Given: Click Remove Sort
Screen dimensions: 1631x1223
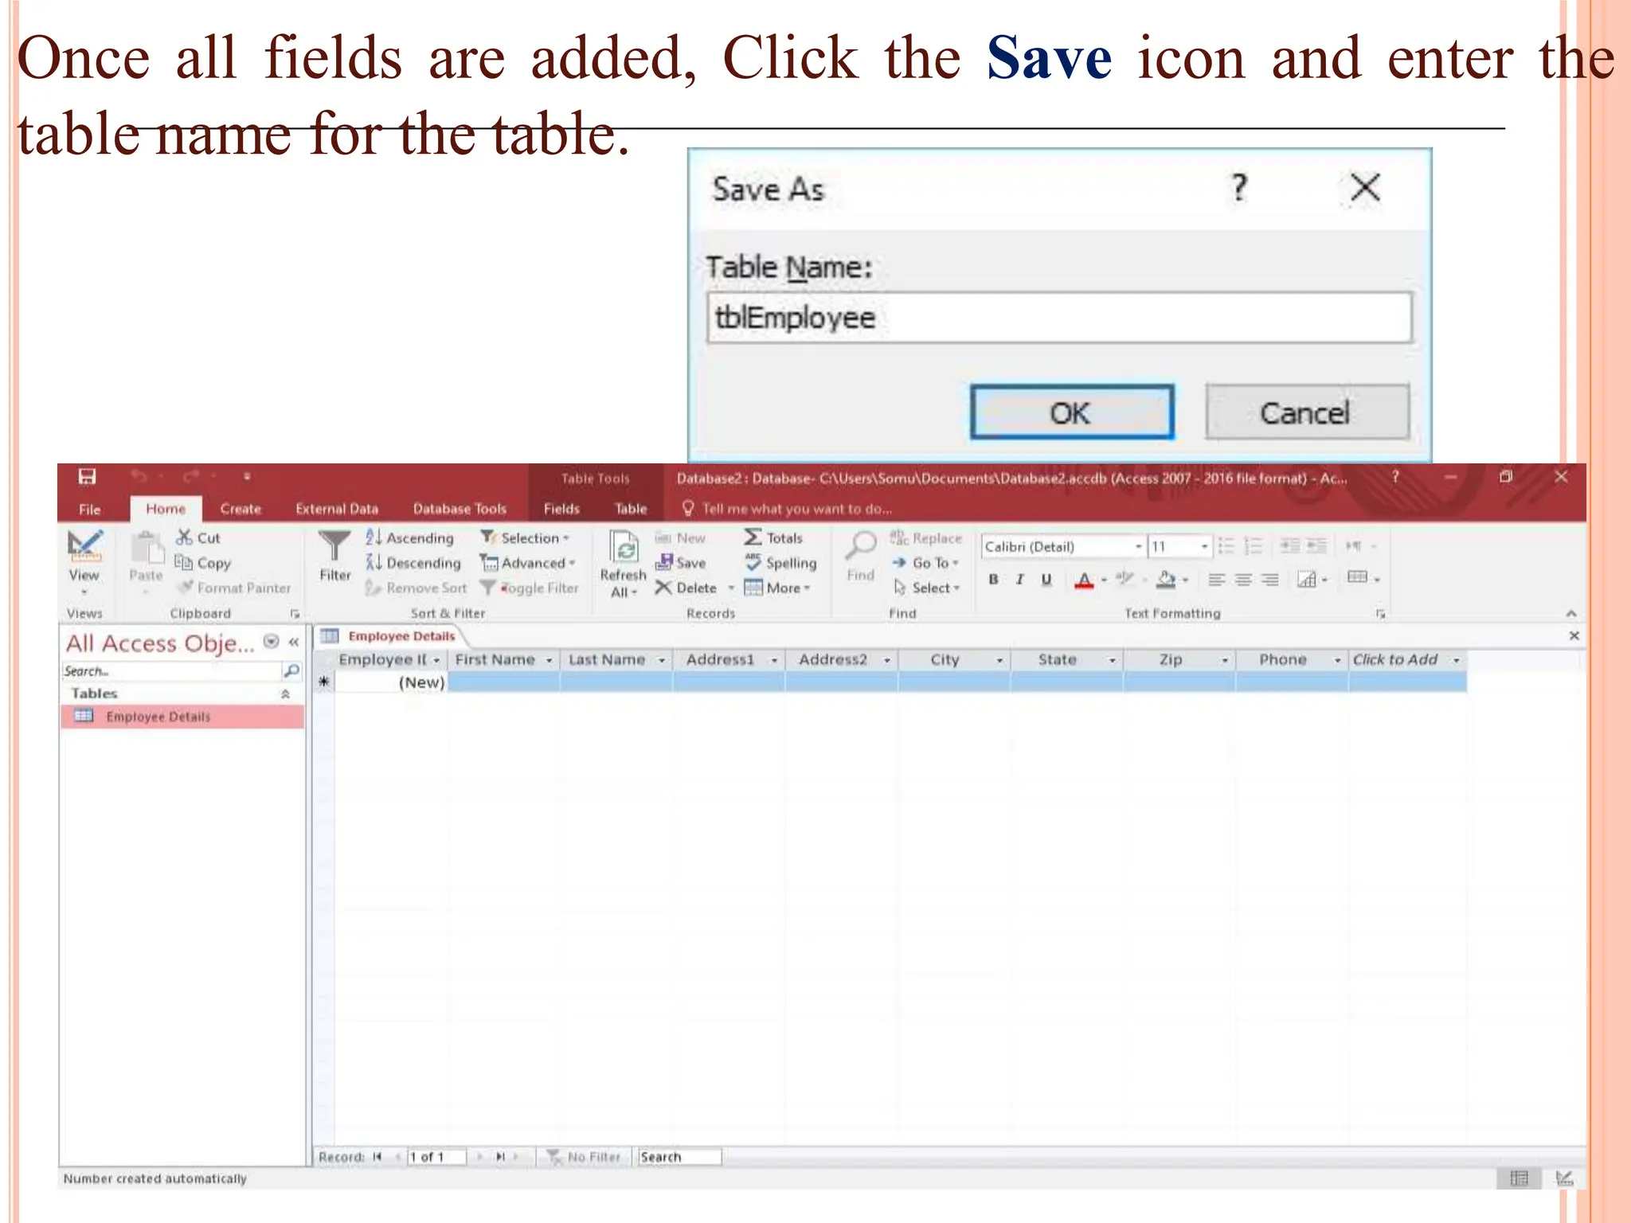Looking at the screenshot, I should click(416, 588).
